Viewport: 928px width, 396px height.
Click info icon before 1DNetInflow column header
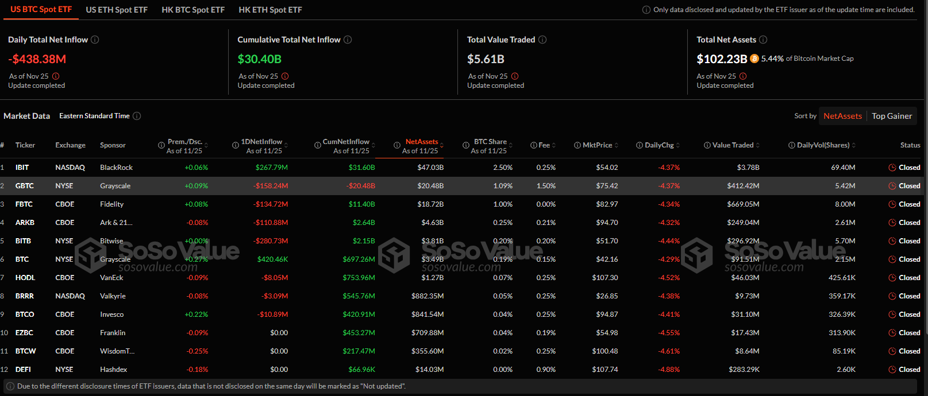pos(236,146)
